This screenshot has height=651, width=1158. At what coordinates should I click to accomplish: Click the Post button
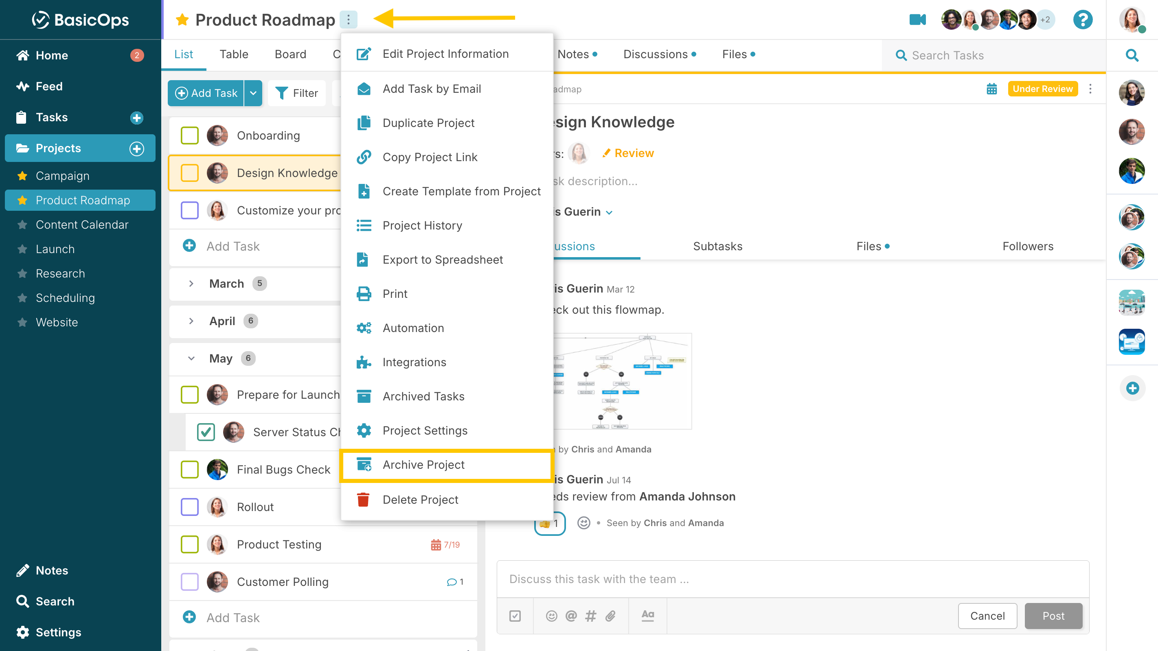[x=1053, y=616]
